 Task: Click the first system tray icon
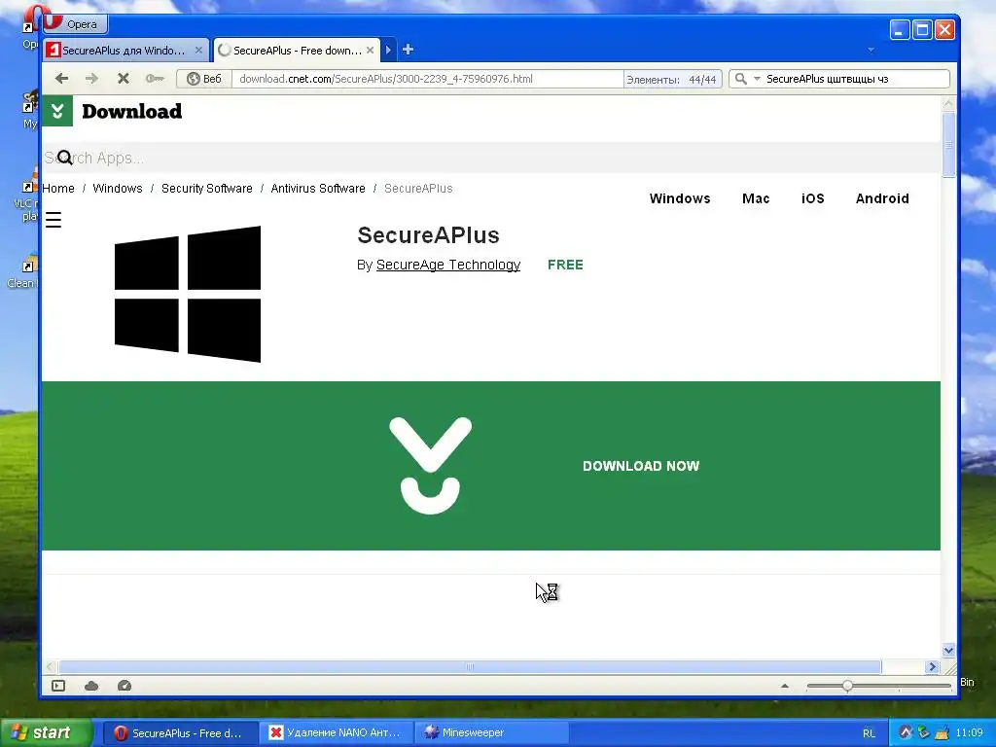point(906,732)
